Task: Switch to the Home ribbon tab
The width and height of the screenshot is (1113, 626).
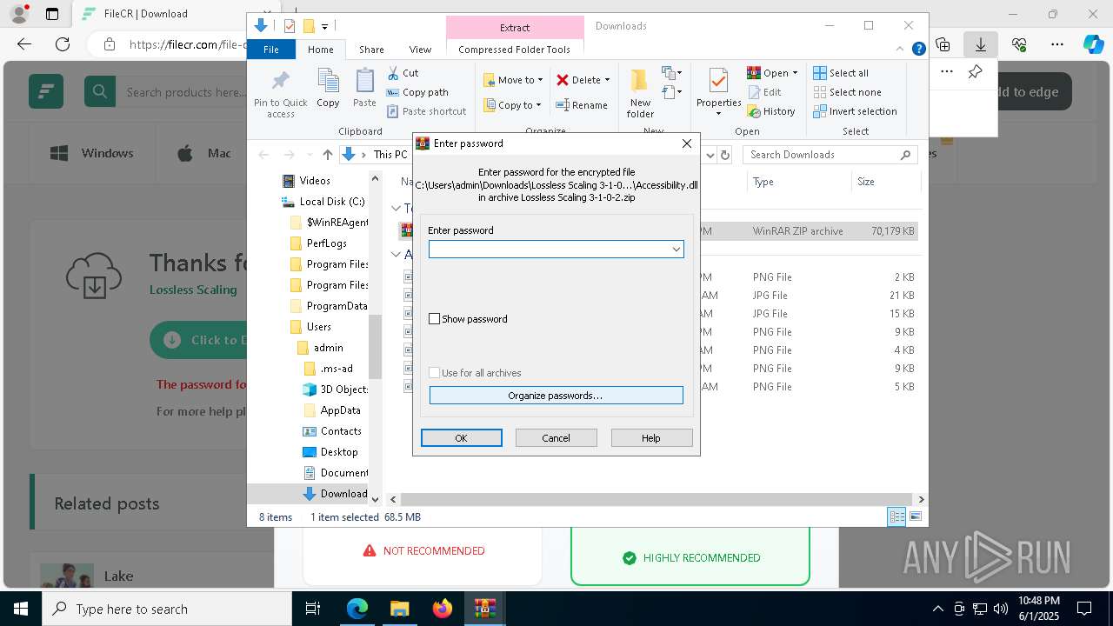Action: [x=320, y=50]
